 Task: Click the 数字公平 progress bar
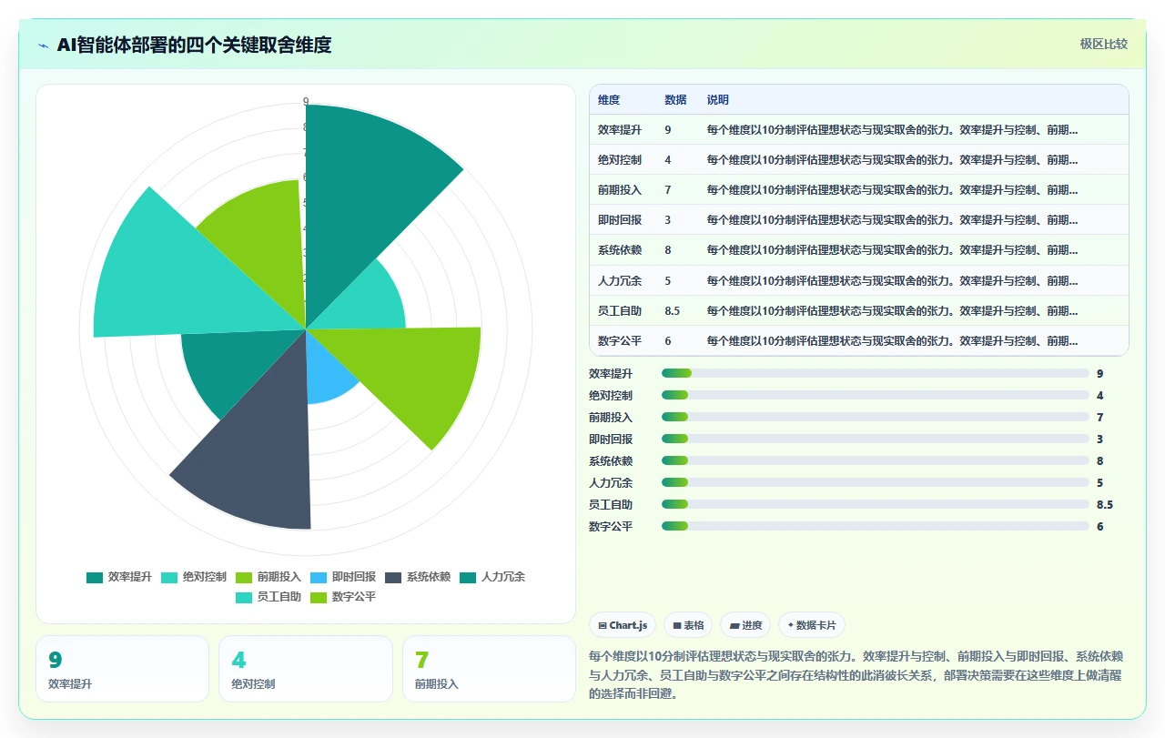[876, 526]
